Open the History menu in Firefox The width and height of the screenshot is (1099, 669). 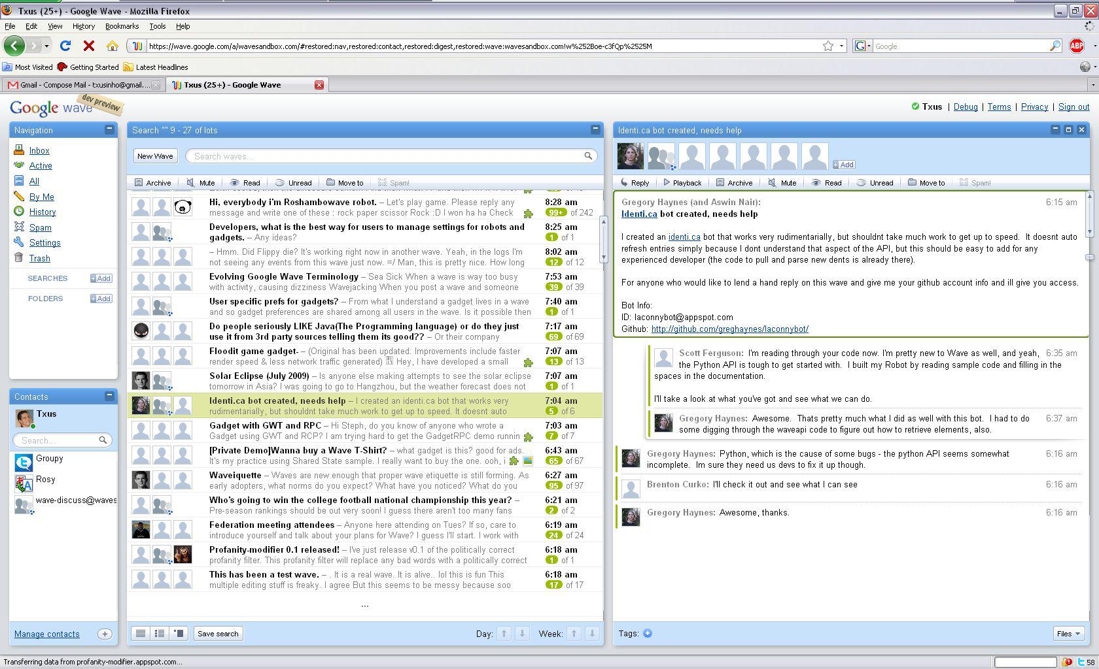click(84, 26)
